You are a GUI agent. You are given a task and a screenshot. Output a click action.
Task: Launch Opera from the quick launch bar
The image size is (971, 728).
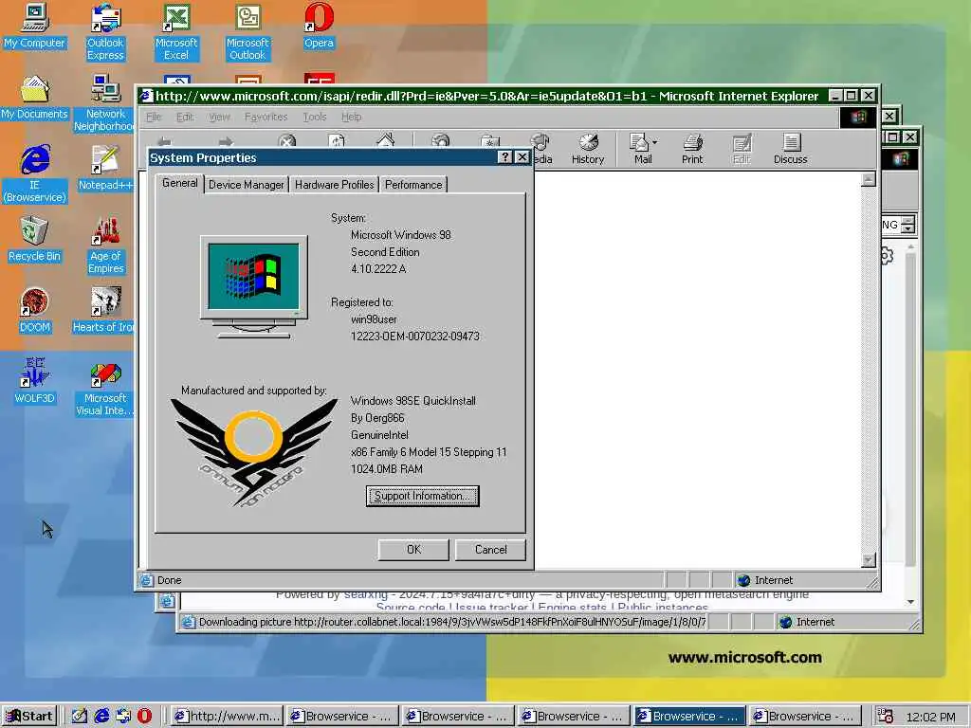point(144,717)
